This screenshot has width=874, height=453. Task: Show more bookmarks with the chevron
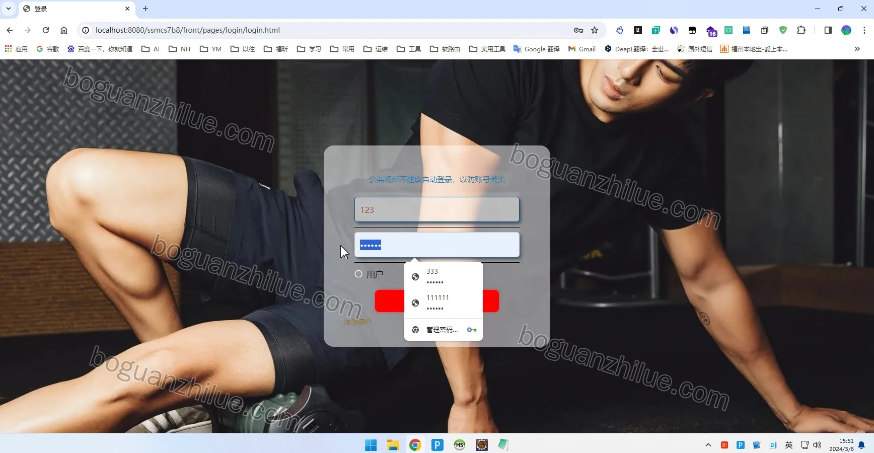(857, 49)
